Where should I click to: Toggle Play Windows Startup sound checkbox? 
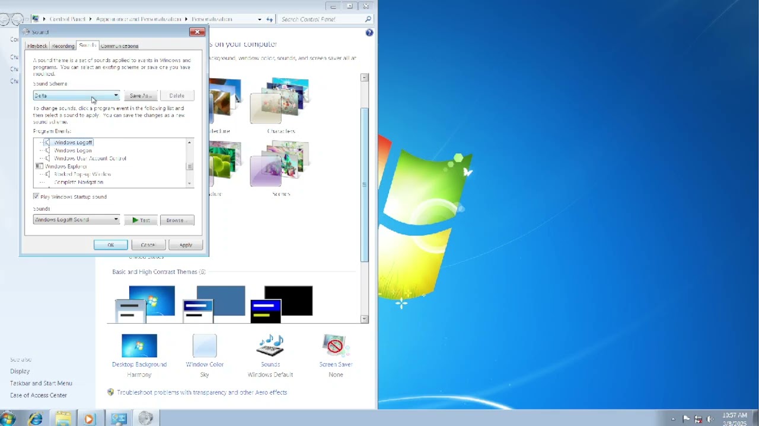coord(36,196)
